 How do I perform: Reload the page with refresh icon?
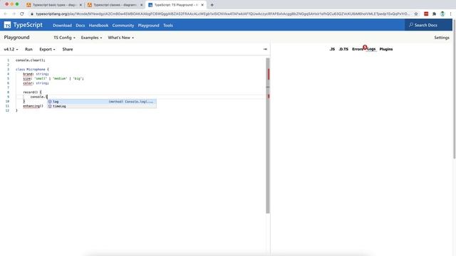(22, 14)
